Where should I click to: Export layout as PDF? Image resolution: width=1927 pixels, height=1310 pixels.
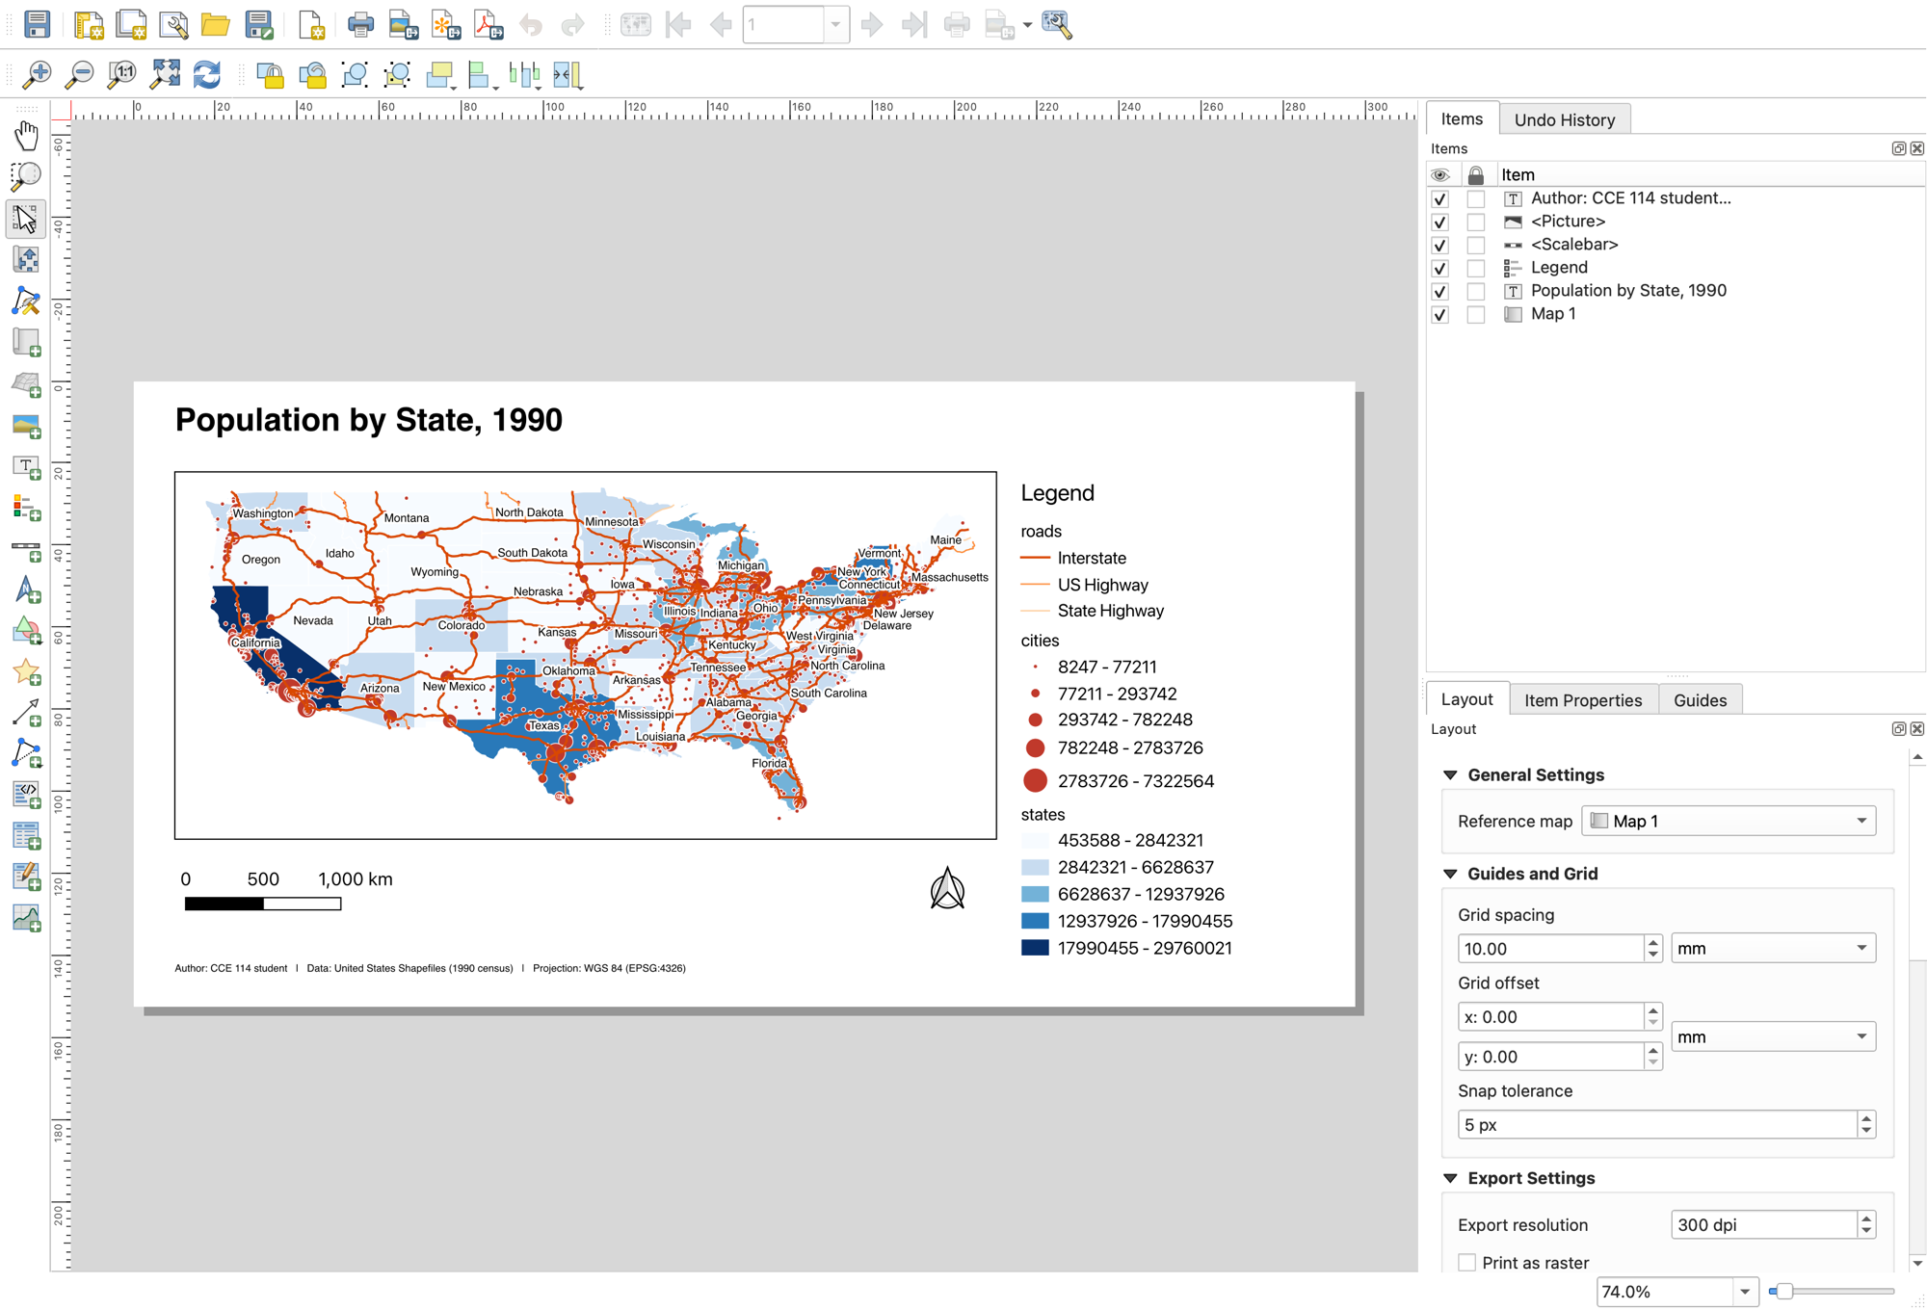pyautogui.click(x=488, y=24)
